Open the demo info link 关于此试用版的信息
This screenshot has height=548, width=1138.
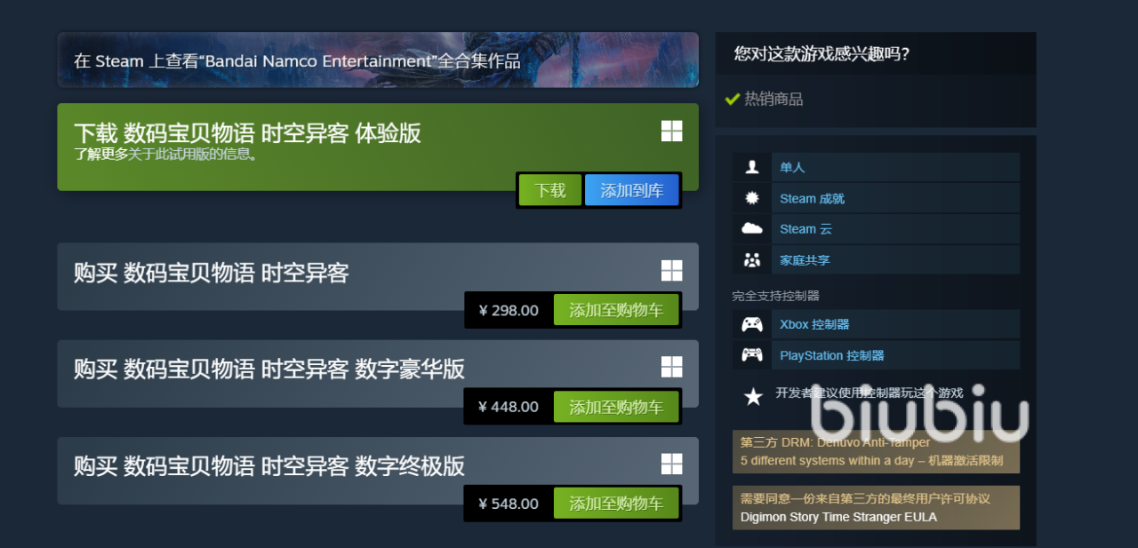[193, 155]
